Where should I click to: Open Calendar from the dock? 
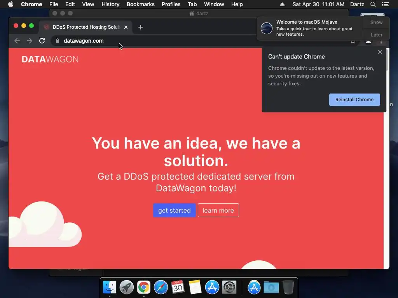tap(178, 288)
